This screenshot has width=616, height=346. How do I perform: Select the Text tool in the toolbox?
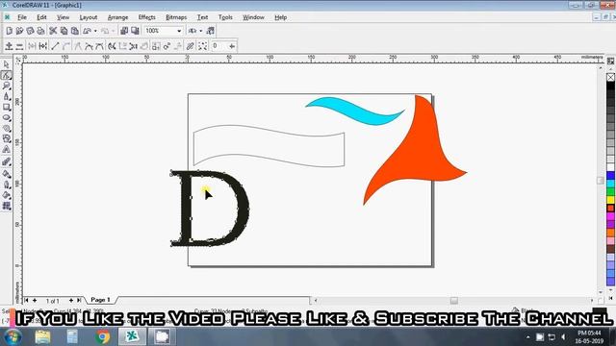coord(7,150)
